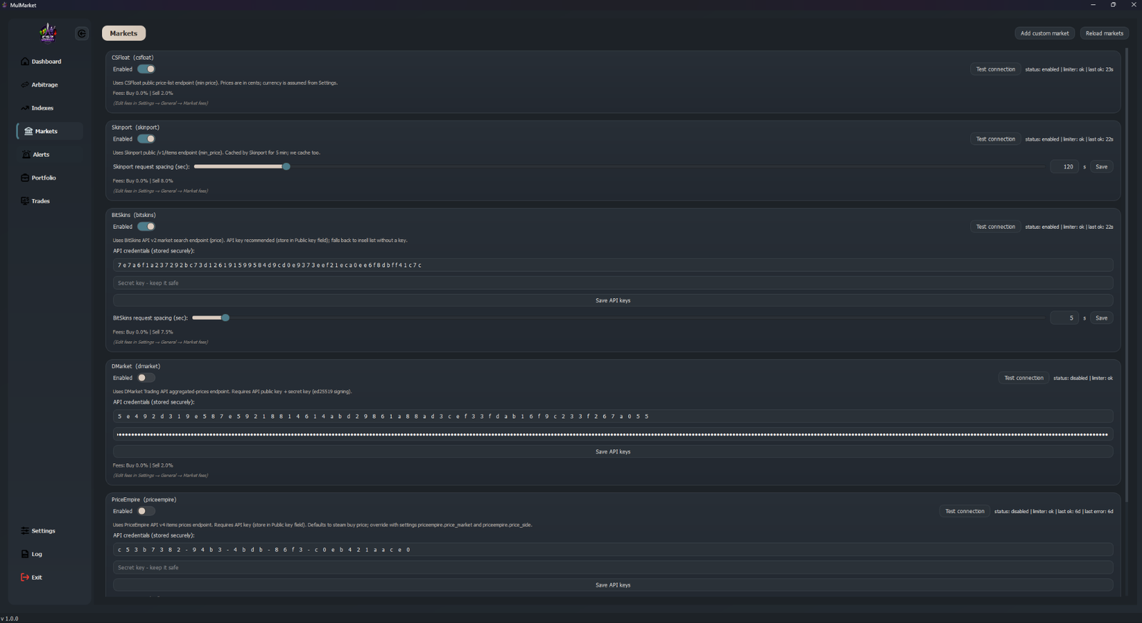
Task: Test connection for PriceEmpire
Action: [965, 512]
